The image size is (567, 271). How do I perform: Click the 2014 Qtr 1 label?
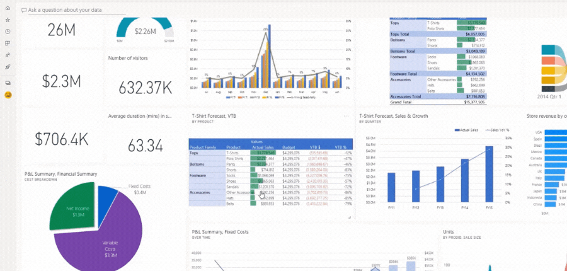point(550,97)
